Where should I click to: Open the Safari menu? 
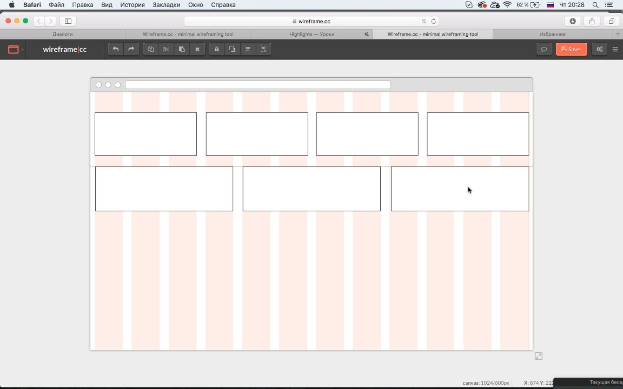32,5
